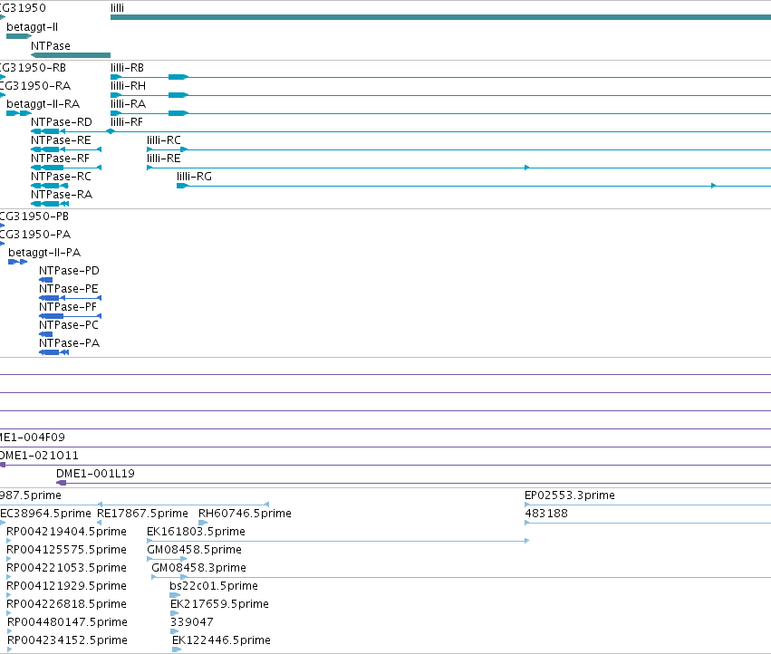Select the EK122446.5prime label
This screenshot has width=771, height=654.
pyautogui.click(x=221, y=640)
